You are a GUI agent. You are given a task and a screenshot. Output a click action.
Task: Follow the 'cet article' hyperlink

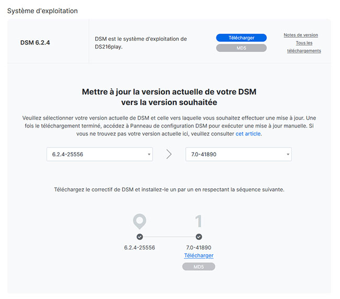pyautogui.click(x=248, y=134)
